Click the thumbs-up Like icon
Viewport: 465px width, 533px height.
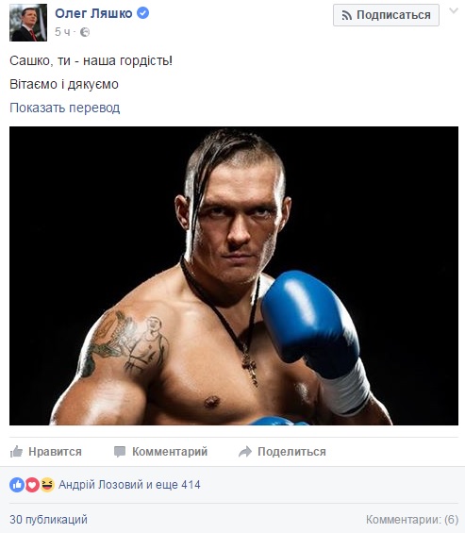click(x=16, y=452)
